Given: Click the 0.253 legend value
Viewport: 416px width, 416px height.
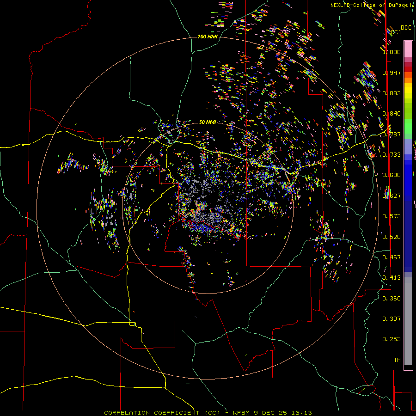Looking at the screenshot, I should tap(392, 339).
